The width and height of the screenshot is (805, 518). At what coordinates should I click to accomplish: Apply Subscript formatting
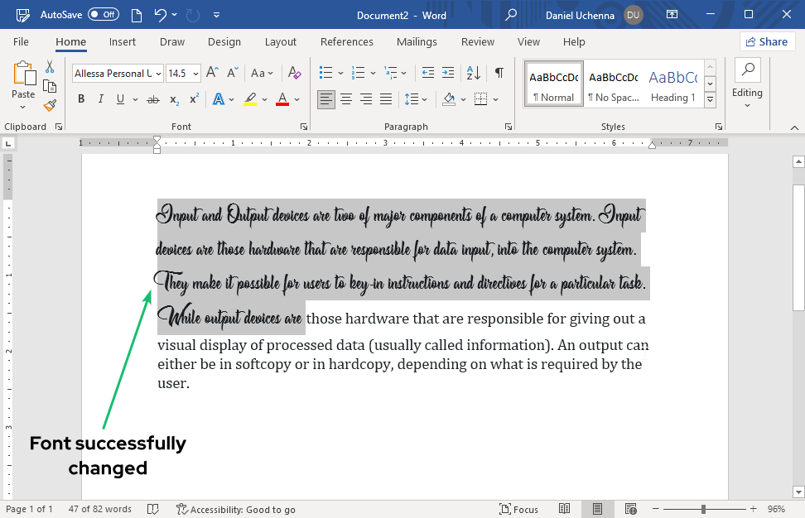coord(173,98)
